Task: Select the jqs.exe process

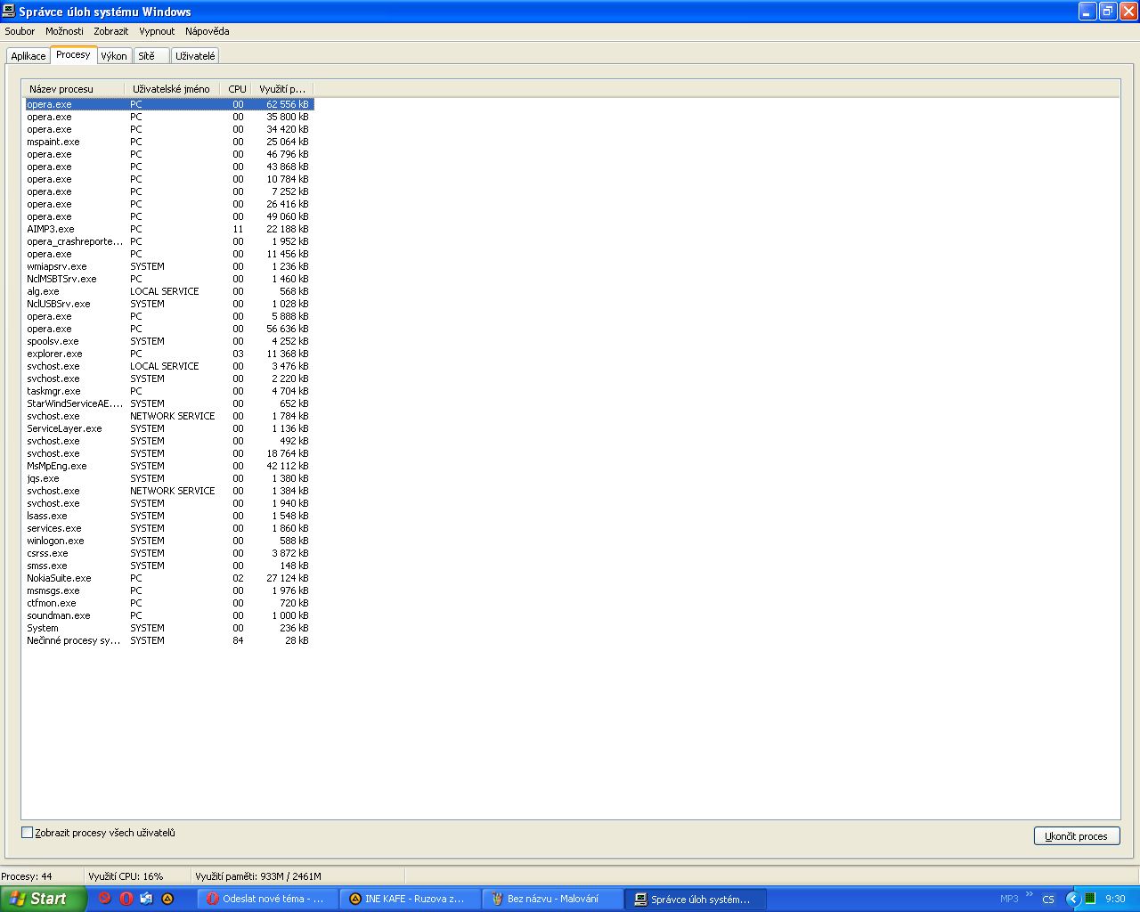Action: point(169,478)
